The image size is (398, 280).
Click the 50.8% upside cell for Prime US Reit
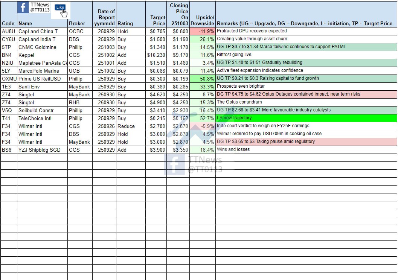(x=203, y=79)
